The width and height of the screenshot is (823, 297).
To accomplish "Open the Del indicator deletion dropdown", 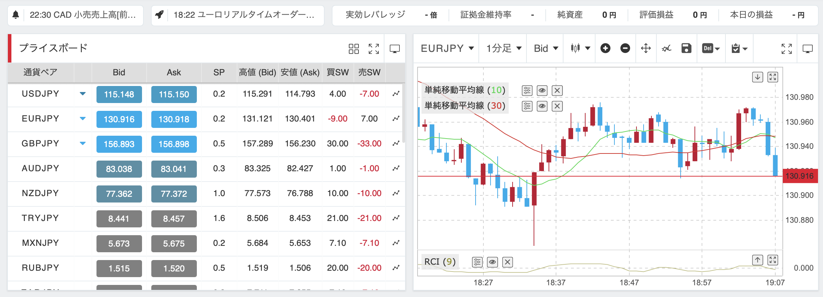I will 711,48.
